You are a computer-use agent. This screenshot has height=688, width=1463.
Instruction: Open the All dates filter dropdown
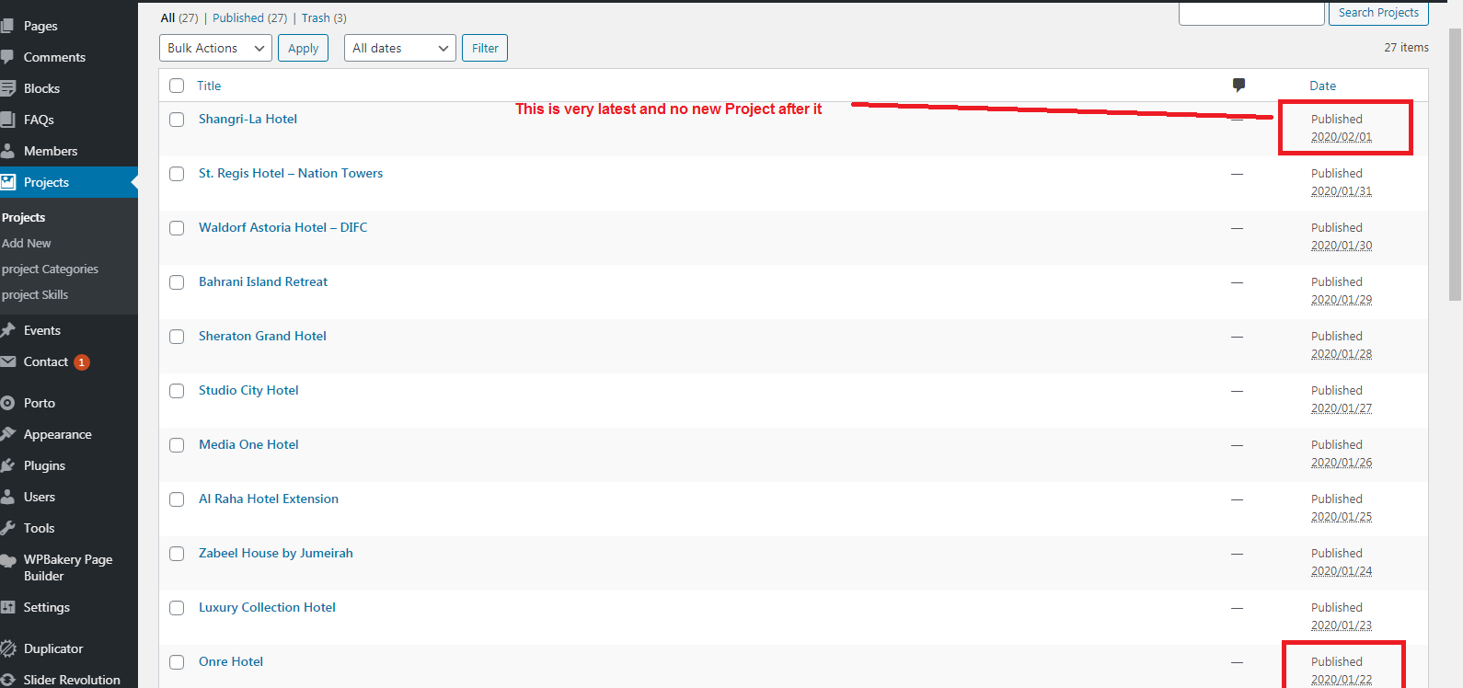[400, 48]
